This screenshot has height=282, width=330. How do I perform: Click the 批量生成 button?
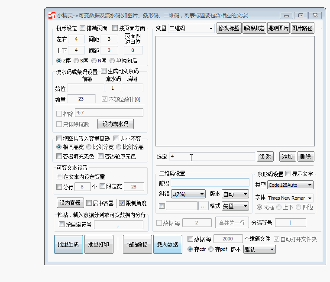68,244
